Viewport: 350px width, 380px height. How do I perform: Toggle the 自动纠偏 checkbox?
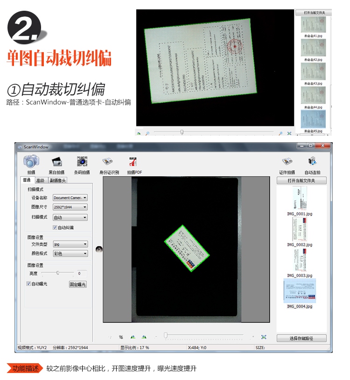(55, 228)
